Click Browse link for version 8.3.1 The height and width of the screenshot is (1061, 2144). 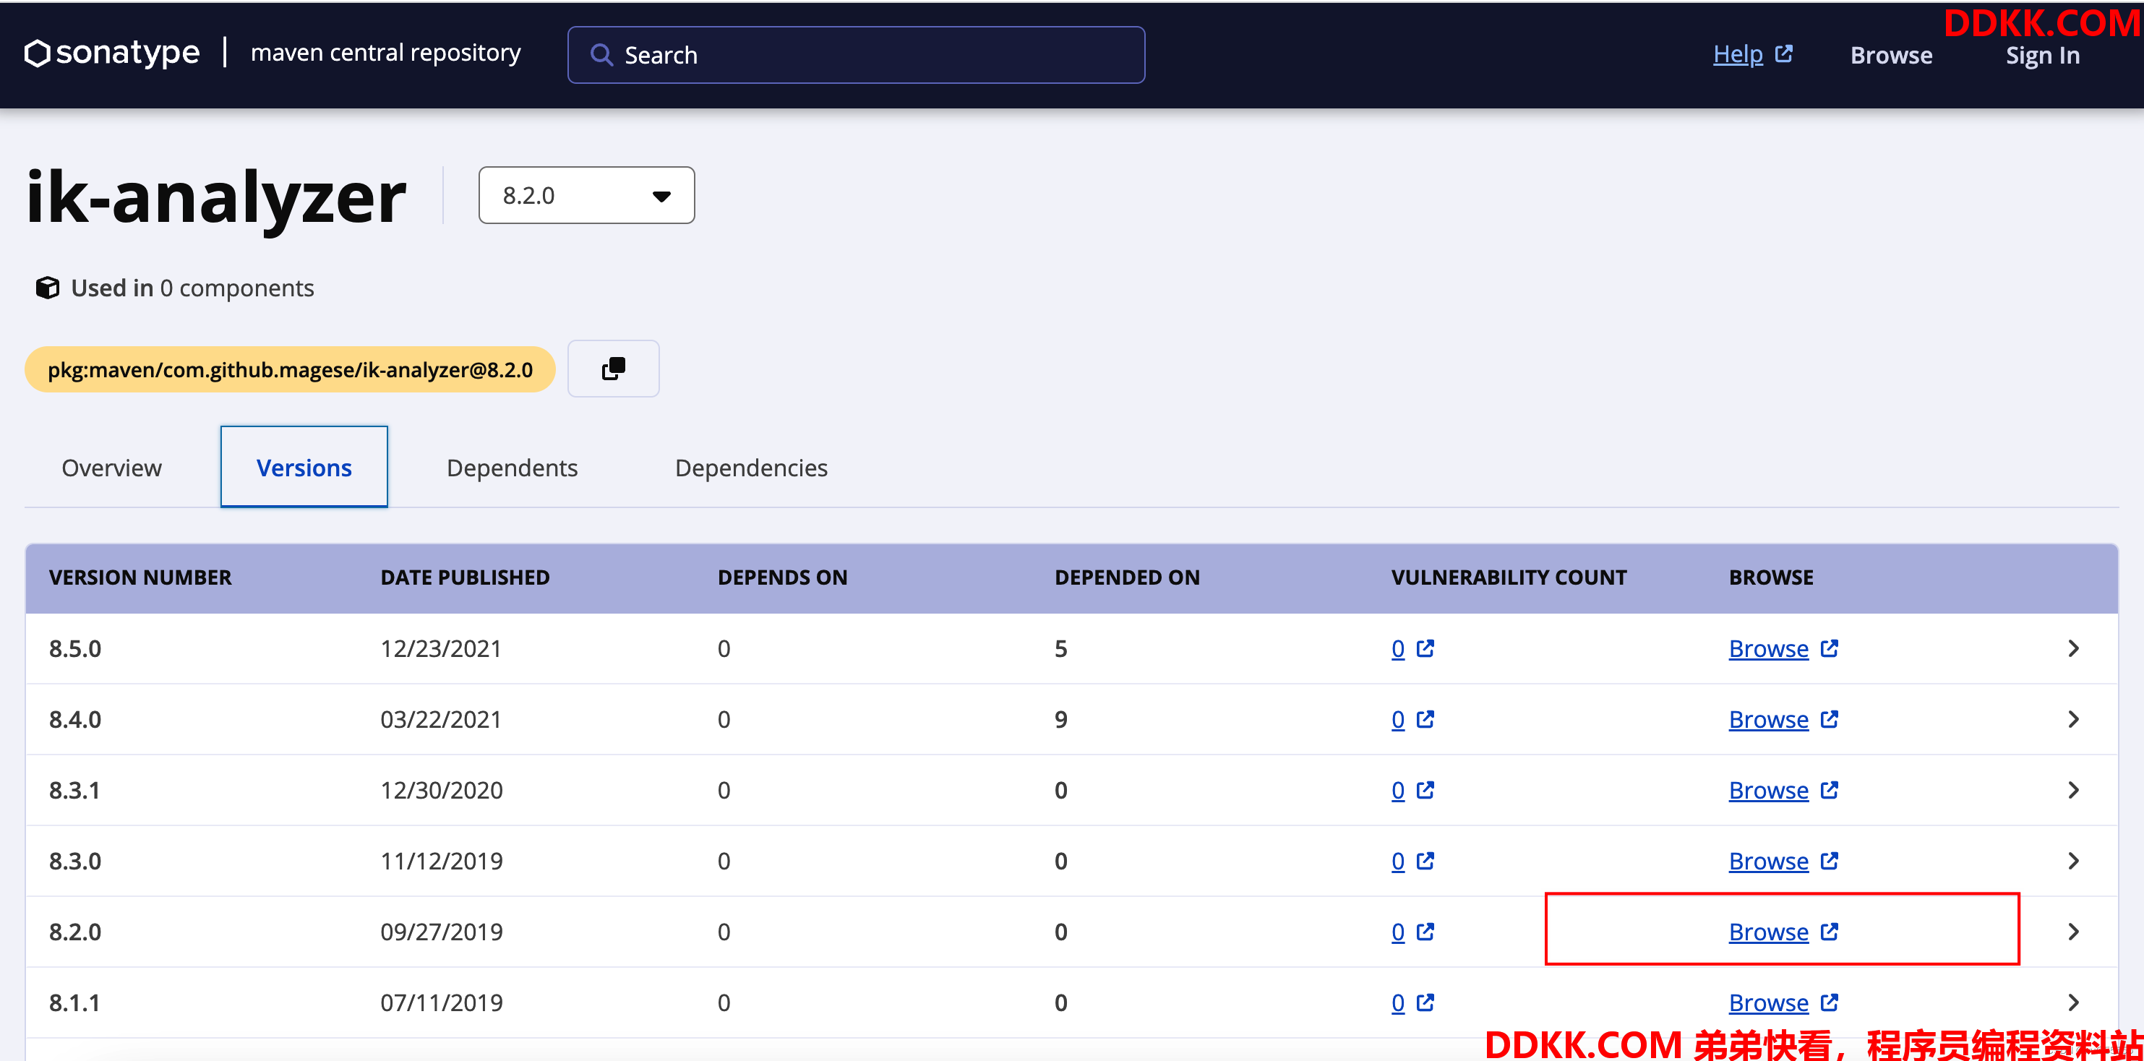pyautogui.click(x=1769, y=790)
